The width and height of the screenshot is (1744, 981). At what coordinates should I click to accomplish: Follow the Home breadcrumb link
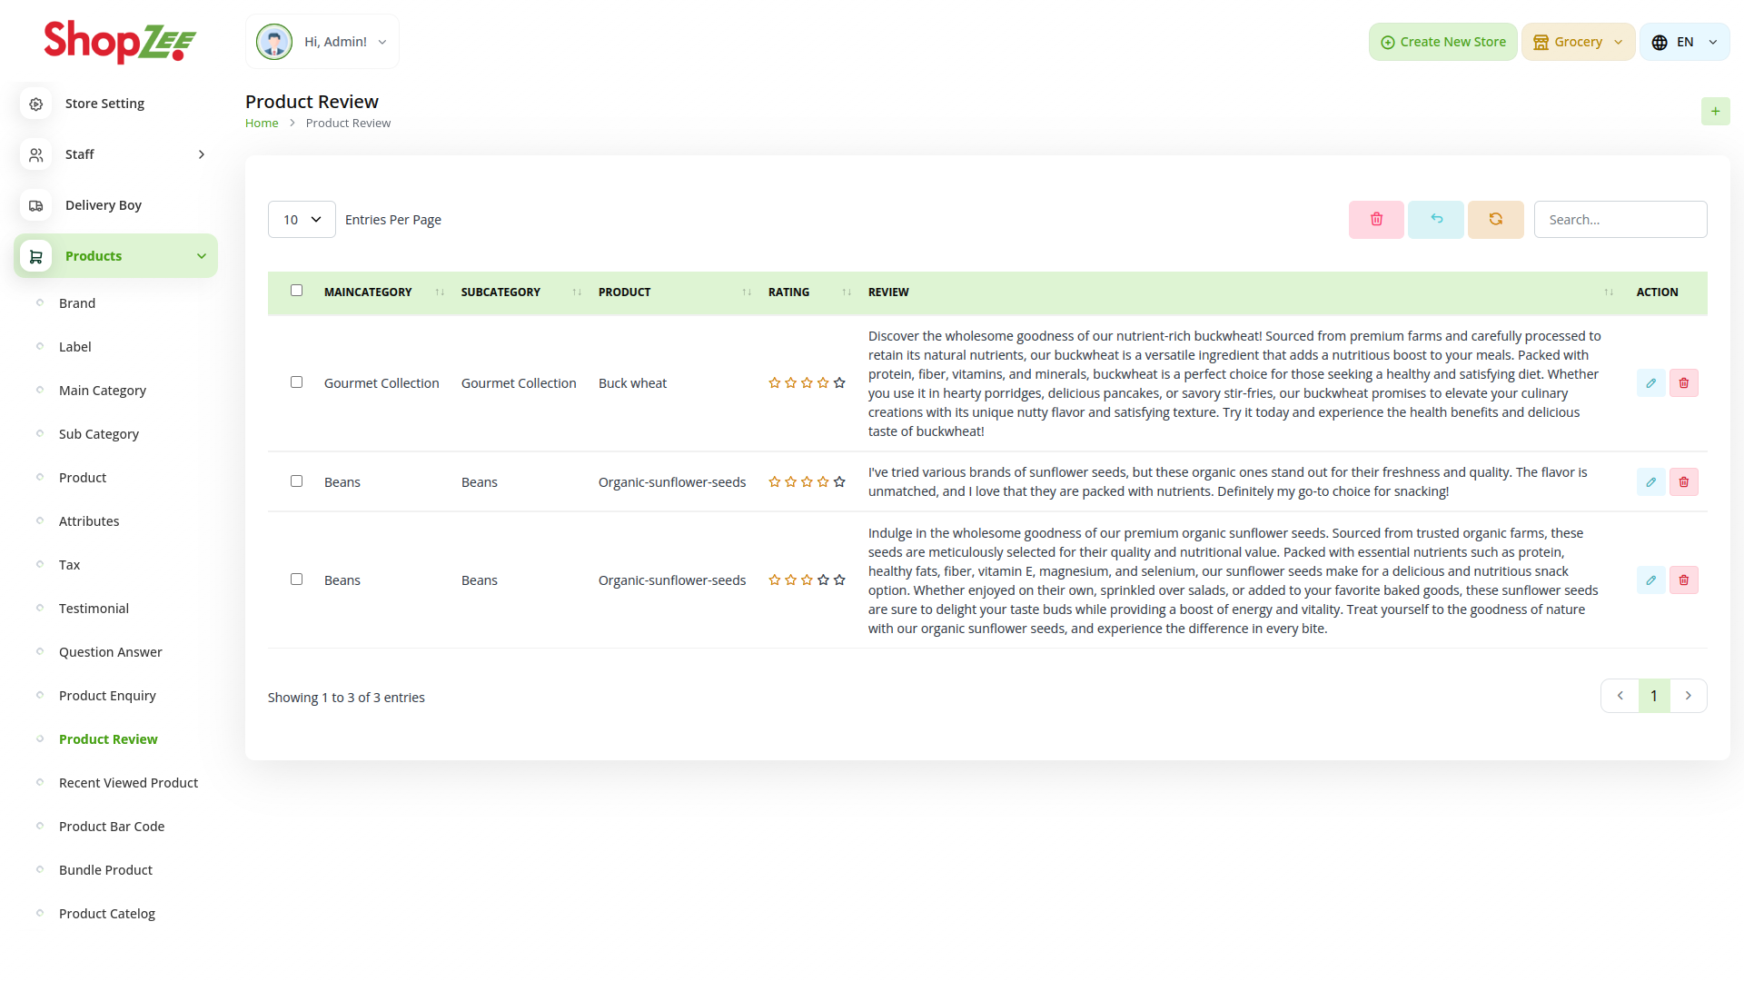(x=262, y=124)
